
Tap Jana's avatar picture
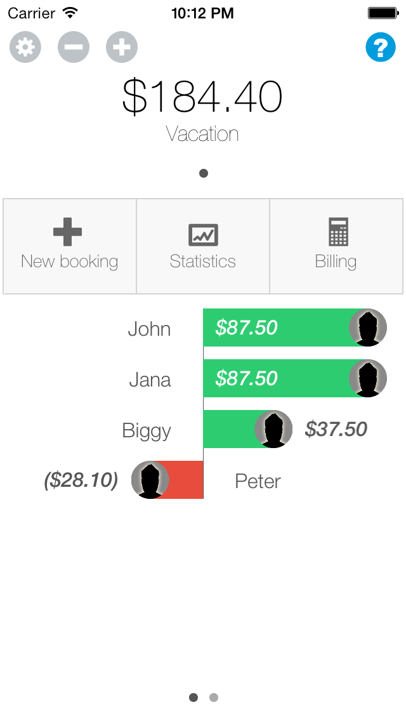pyautogui.click(x=368, y=378)
